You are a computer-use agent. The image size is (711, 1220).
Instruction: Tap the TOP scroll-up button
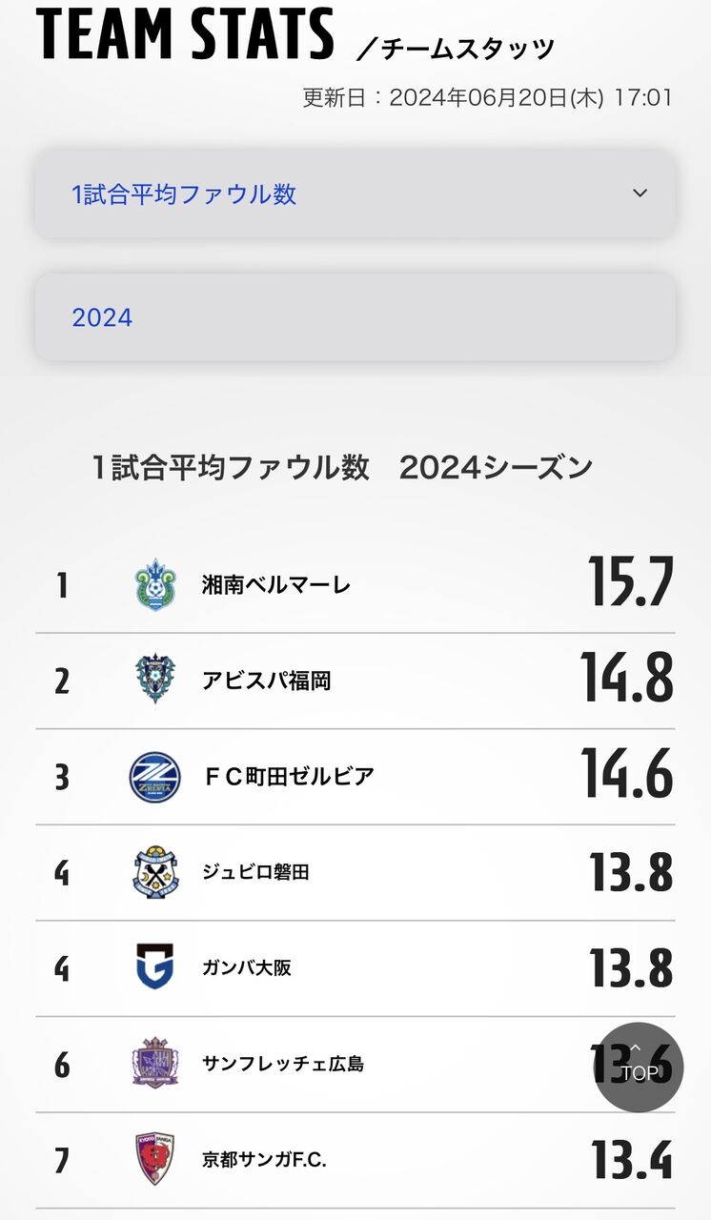(x=639, y=1067)
